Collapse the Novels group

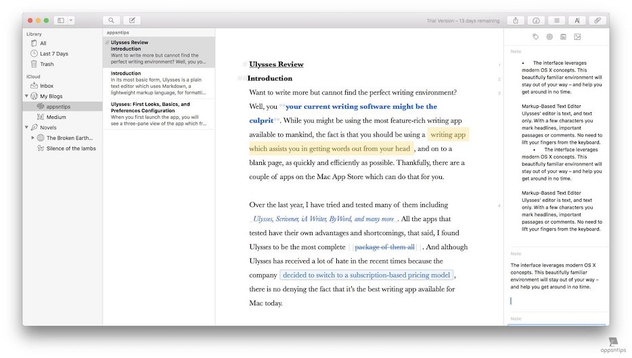27,127
